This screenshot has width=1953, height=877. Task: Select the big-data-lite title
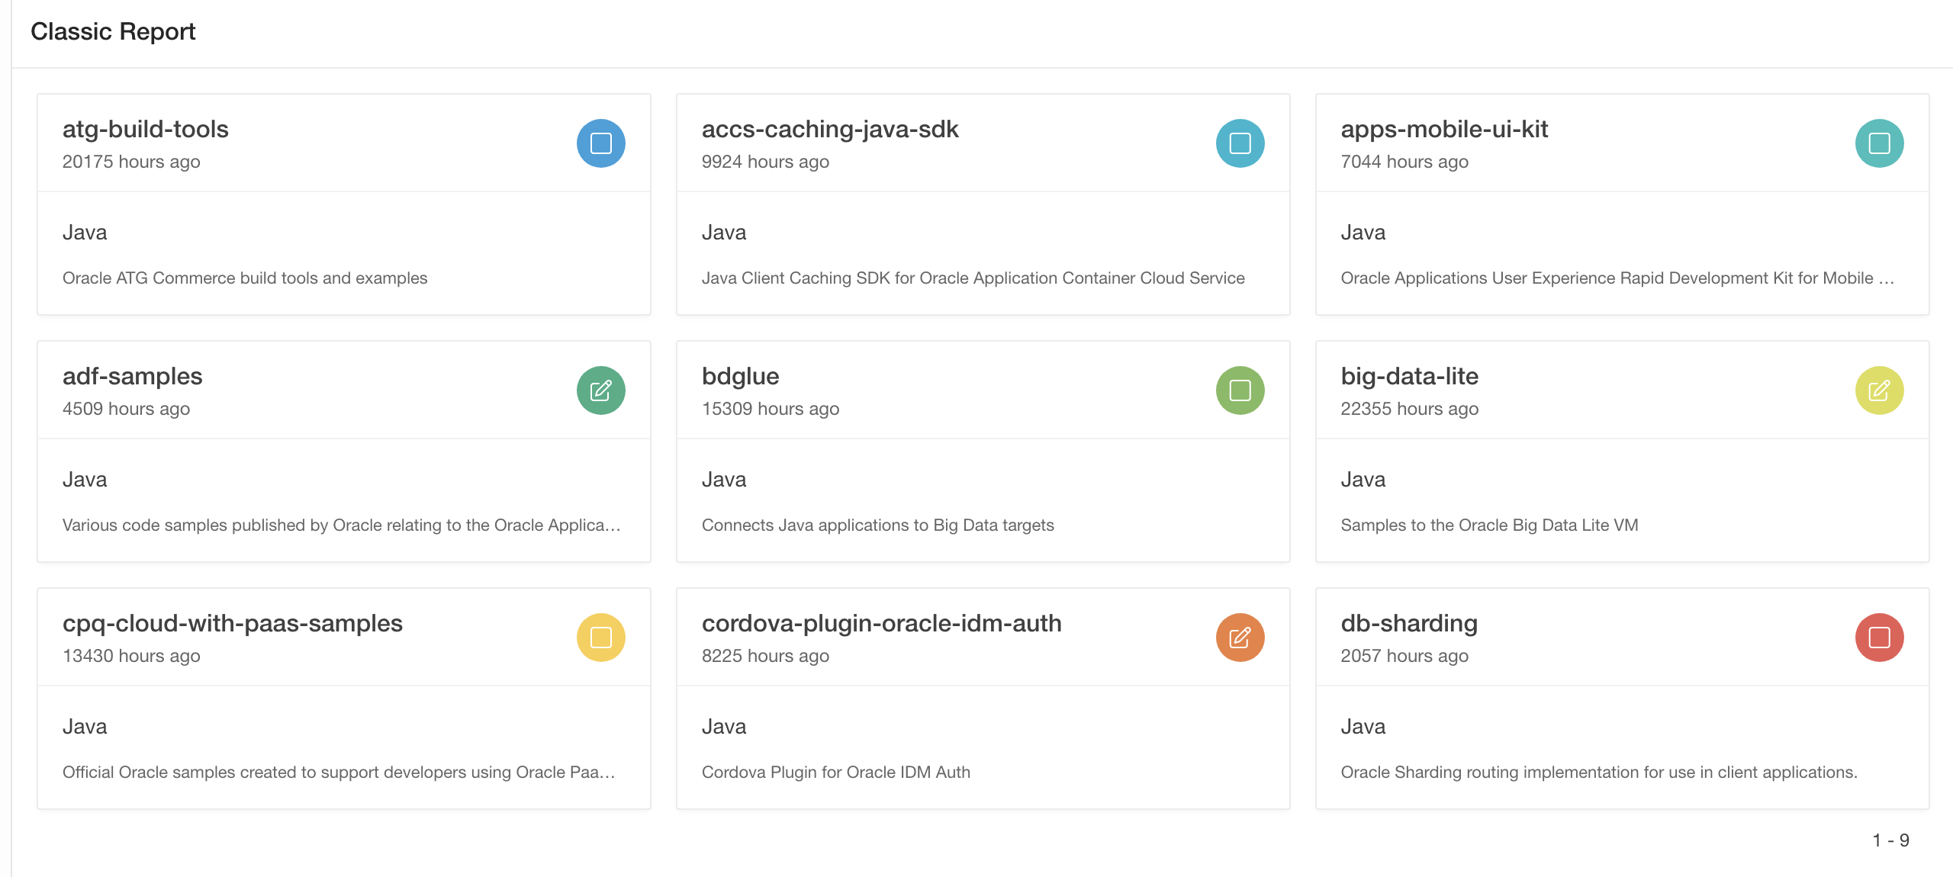point(1409,376)
